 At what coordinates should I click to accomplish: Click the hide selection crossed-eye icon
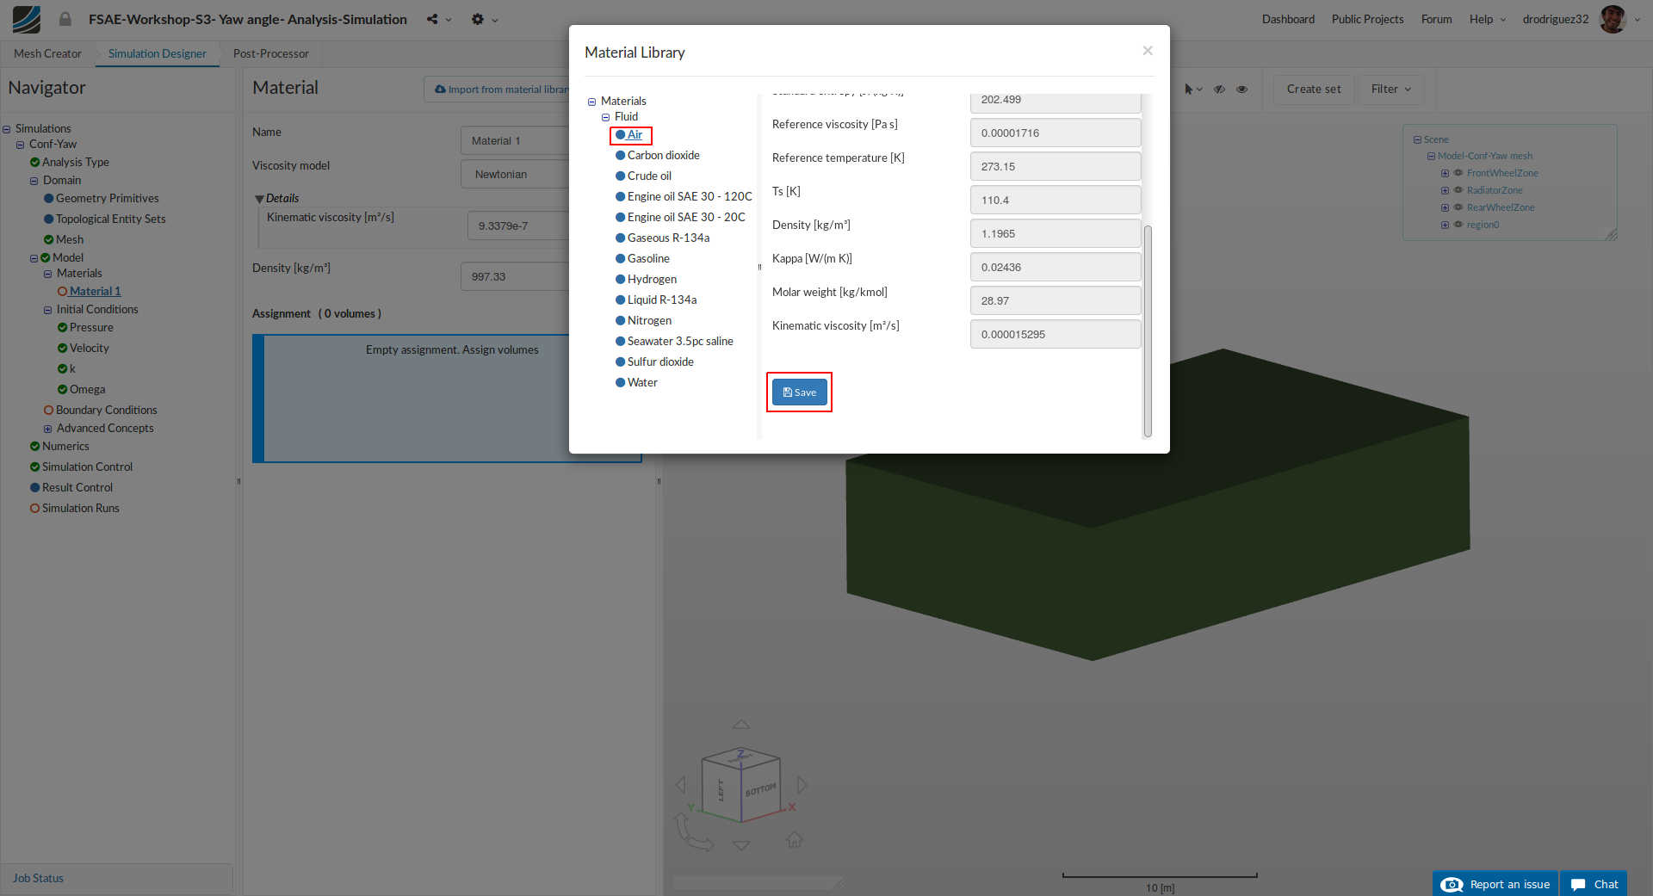click(1219, 89)
